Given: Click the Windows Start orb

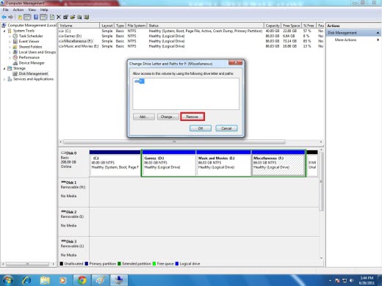Looking at the screenshot, I should [x=8, y=280].
